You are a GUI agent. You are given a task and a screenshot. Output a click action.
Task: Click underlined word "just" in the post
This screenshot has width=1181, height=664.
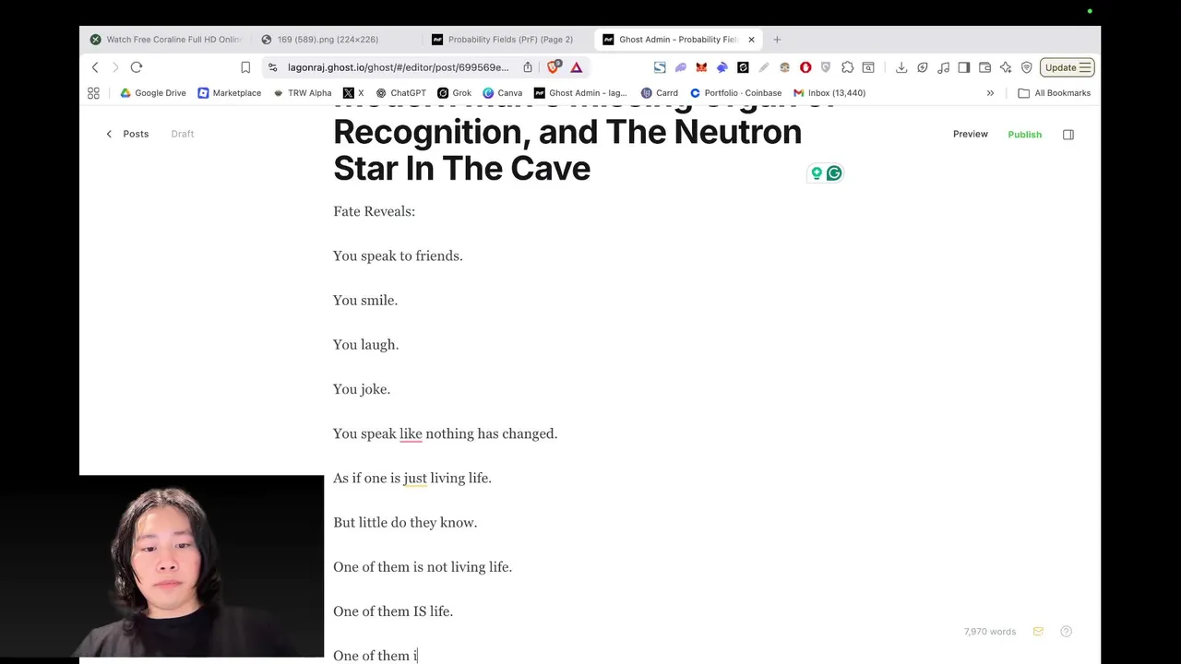(415, 478)
